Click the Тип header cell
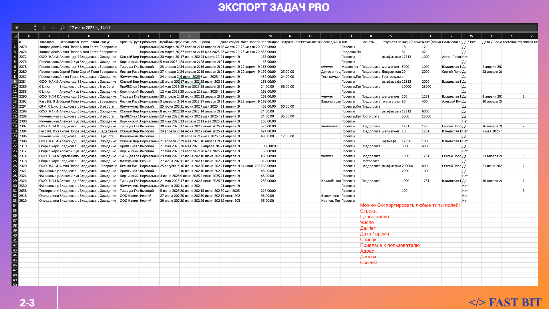 (351, 42)
